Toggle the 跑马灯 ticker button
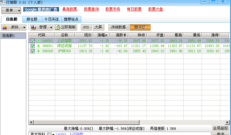Image resolution: width=231 pixels, height=135 pixels. pos(140,27)
